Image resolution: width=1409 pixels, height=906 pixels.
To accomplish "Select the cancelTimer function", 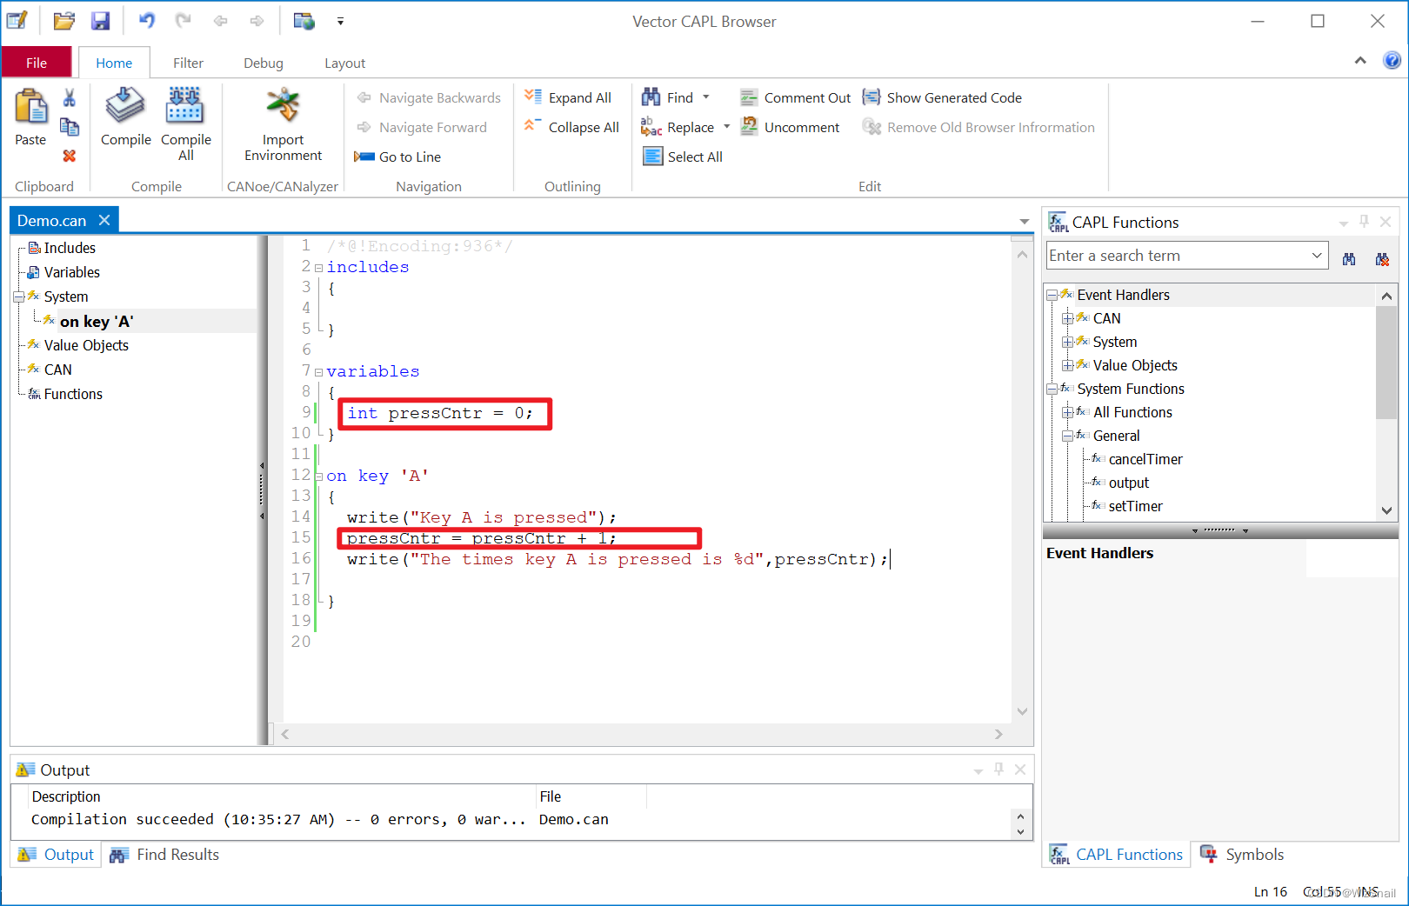I will coord(1145,459).
